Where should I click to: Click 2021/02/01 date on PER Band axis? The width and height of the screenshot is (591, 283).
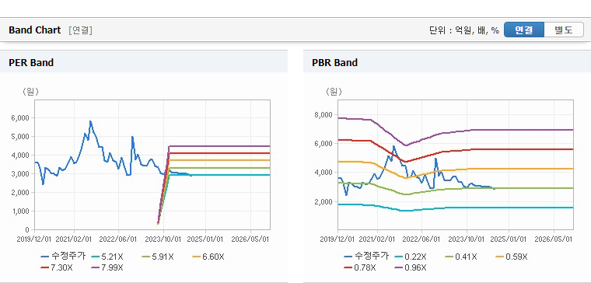(x=74, y=239)
